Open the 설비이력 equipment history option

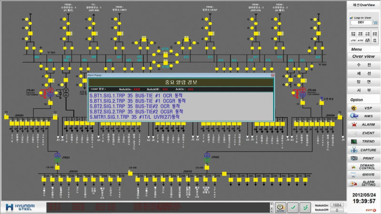pyautogui.click(x=364, y=175)
